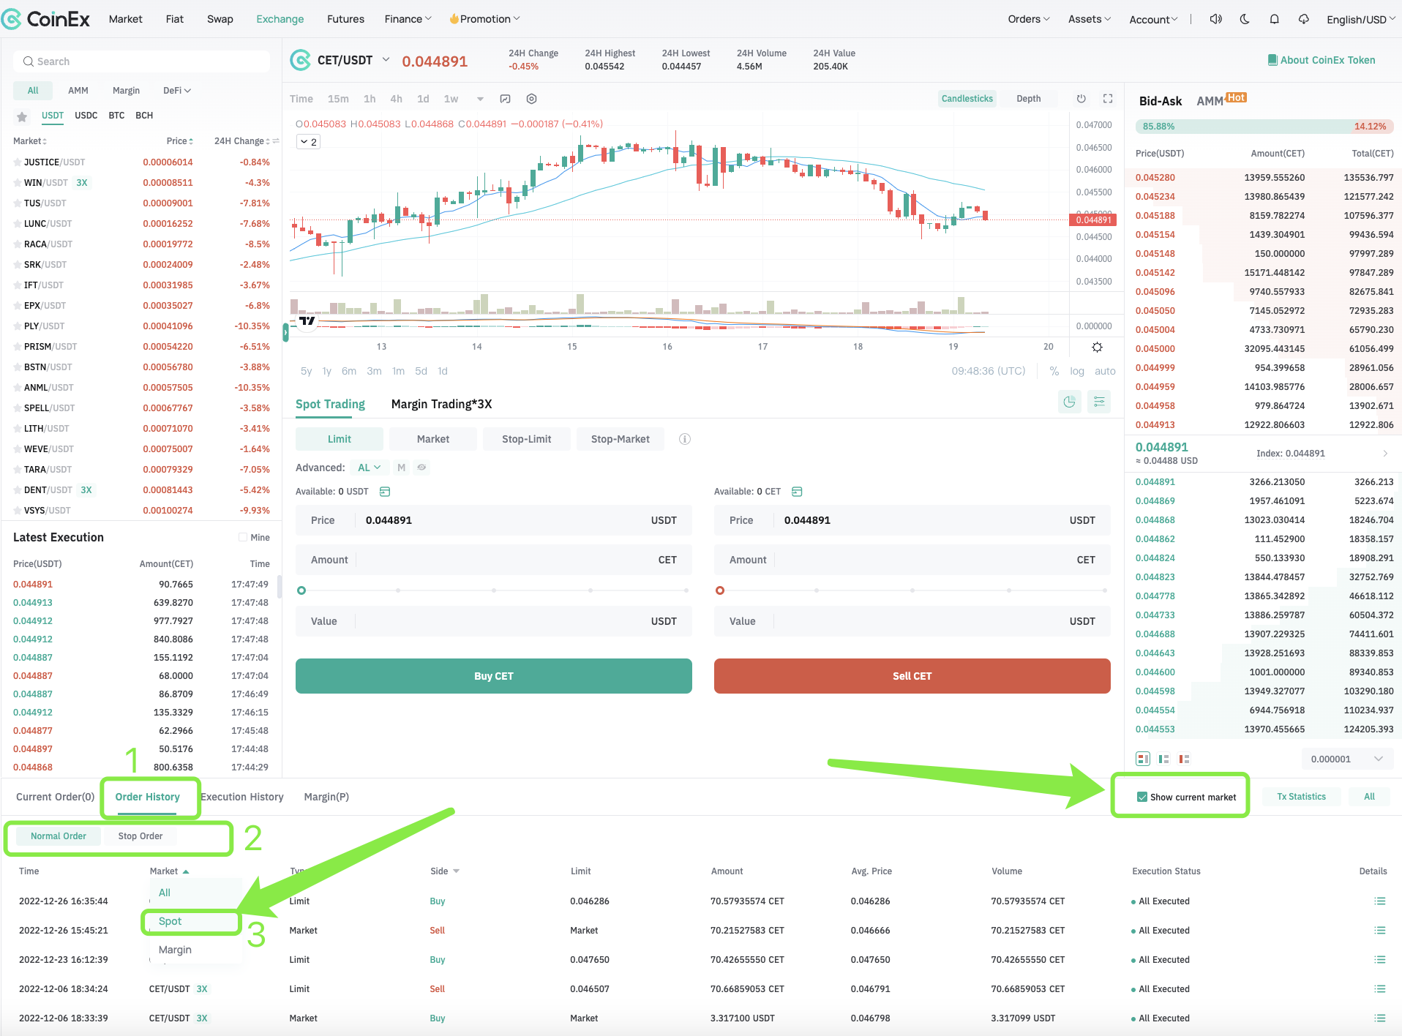Open the Futures menu in the top bar
This screenshot has height=1036, width=1402.
(x=345, y=19)
